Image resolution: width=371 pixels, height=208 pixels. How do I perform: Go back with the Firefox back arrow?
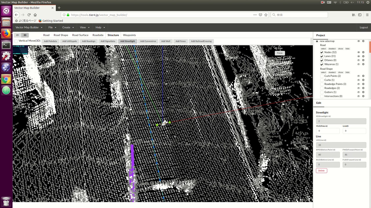(x=17, y=15)
